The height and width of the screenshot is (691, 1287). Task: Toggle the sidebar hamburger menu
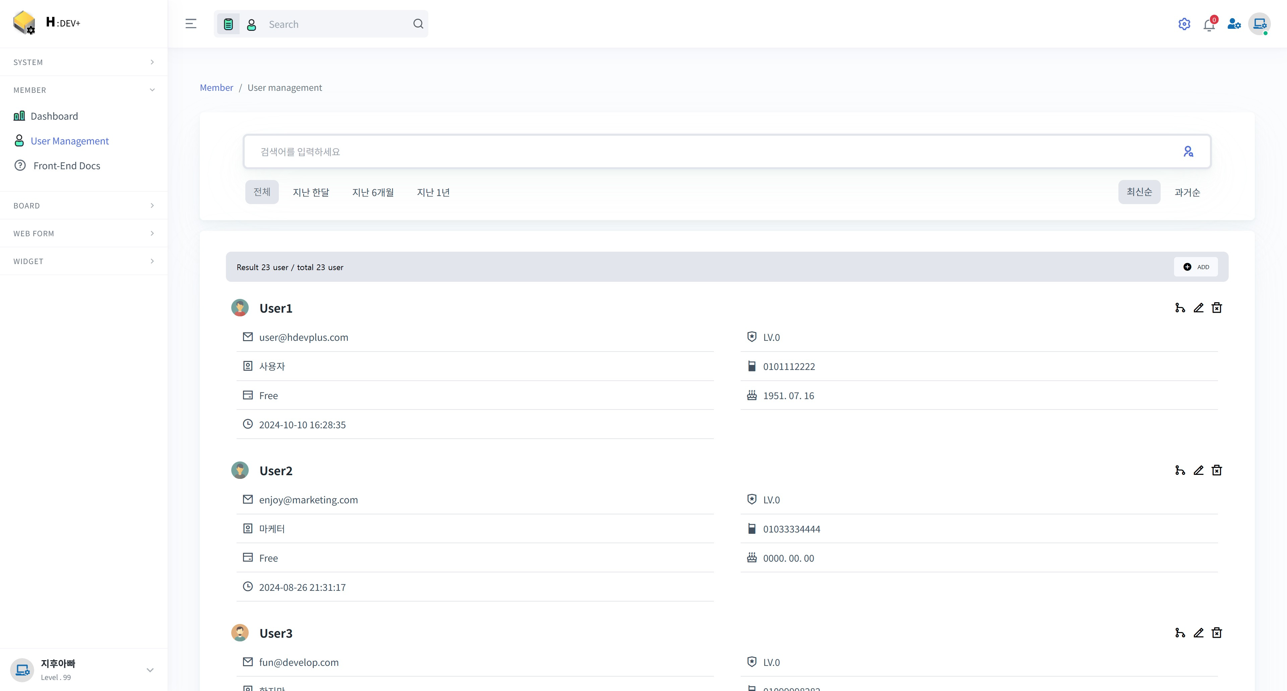(191, 23)
